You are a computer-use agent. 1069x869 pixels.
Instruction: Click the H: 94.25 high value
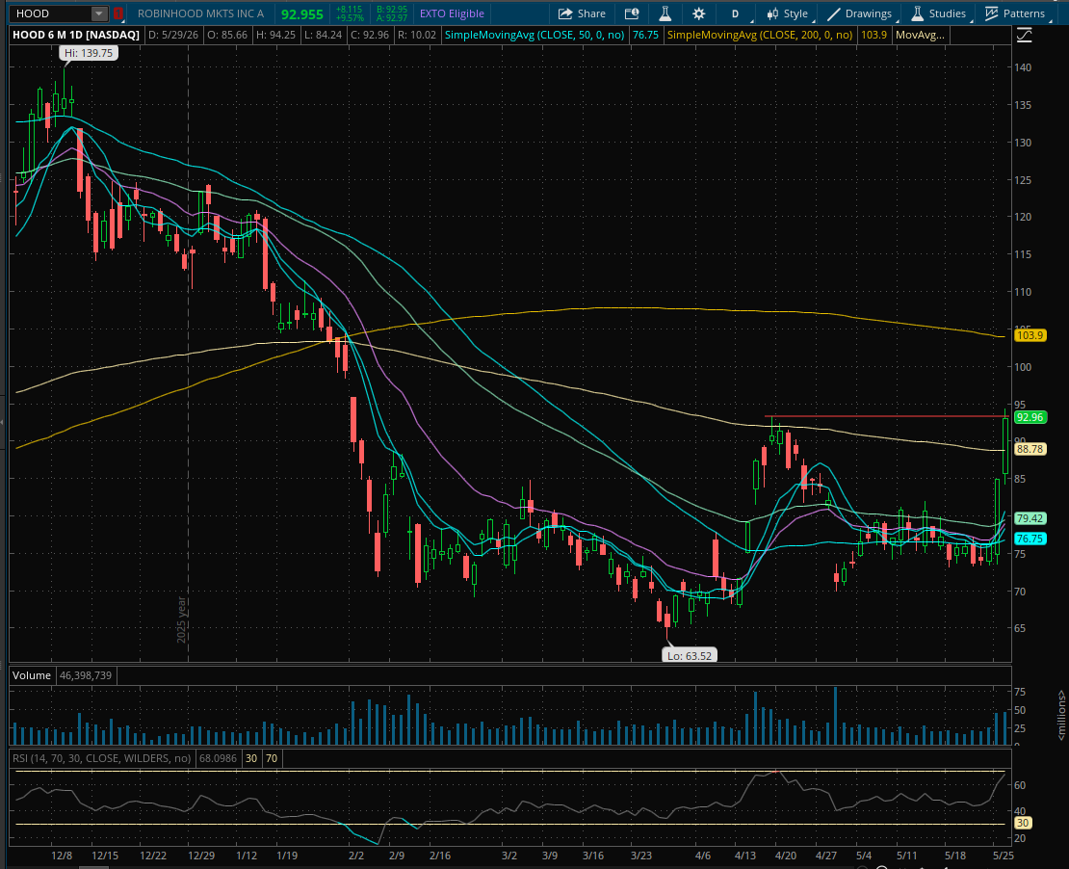[274, 34]
